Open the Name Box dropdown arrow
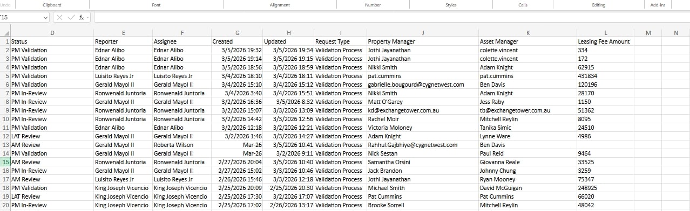The height and width of the screenshot is (211, 690). pos(45,18)
